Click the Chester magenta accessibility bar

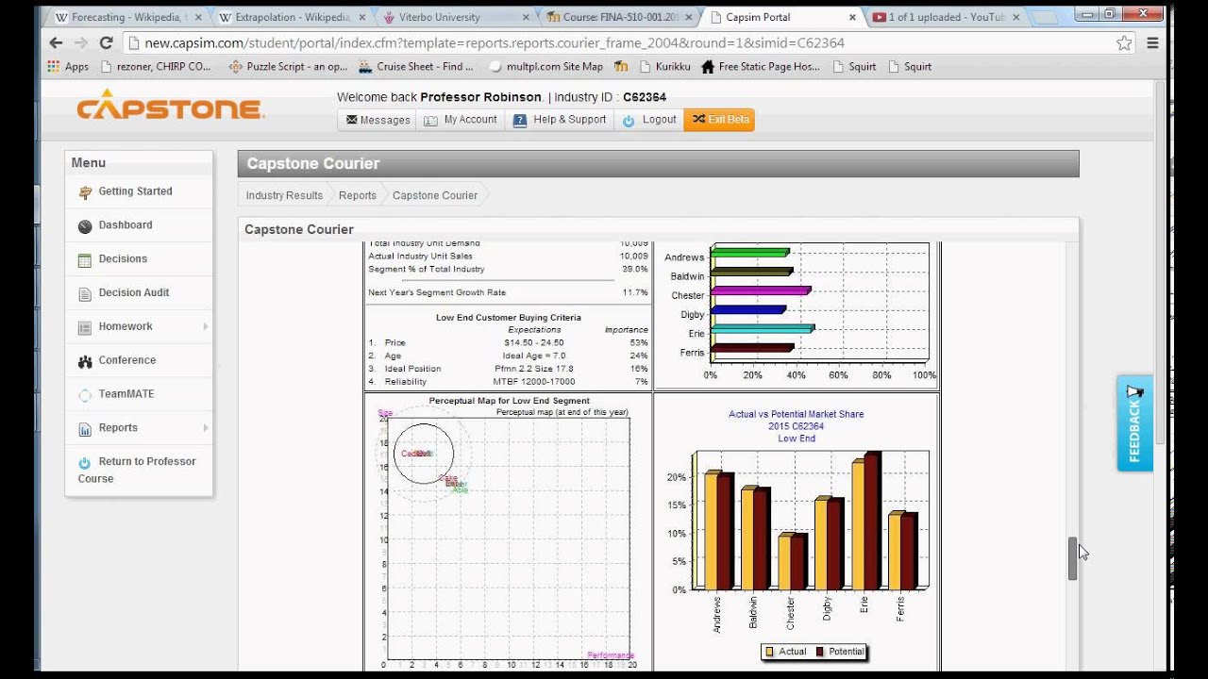coord(761,291)
